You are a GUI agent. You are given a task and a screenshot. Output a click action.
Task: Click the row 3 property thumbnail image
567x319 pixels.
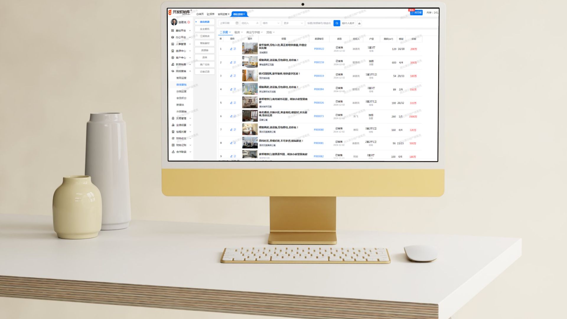tap(250, 76)
